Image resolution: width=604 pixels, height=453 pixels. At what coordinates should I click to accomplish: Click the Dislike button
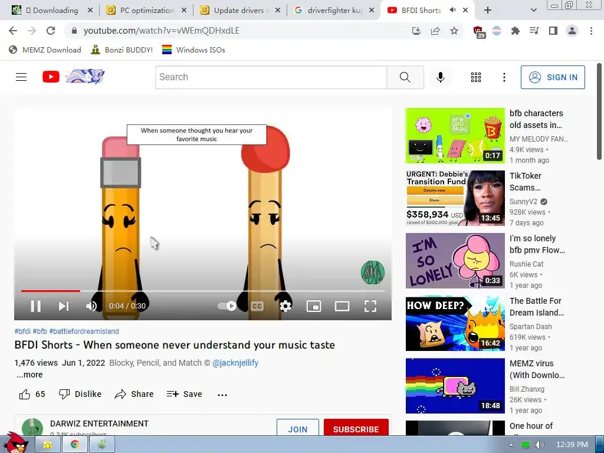click(x=80, y=394)
